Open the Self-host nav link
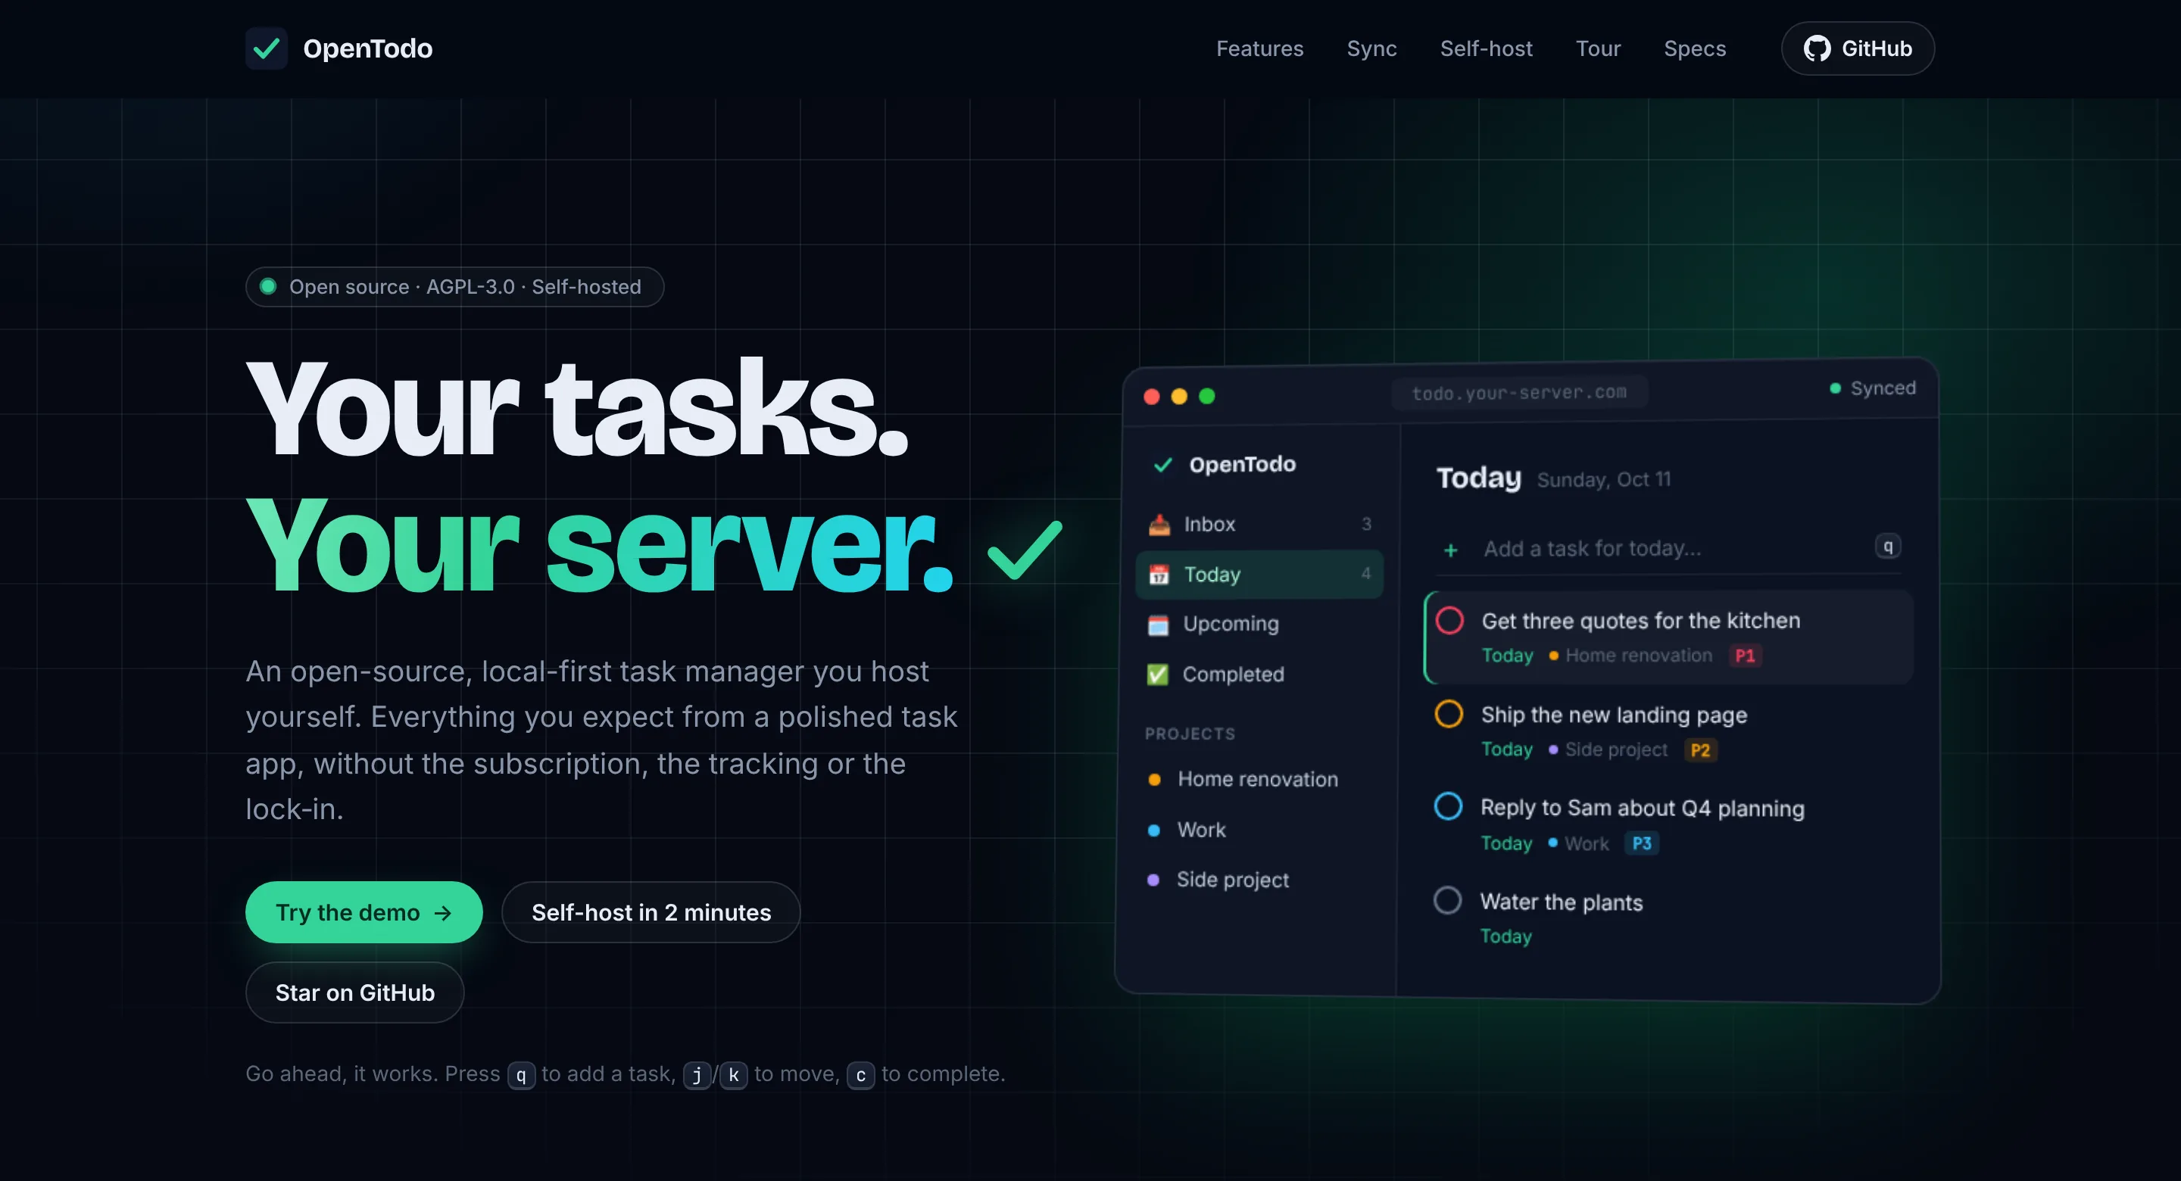The height and width of the screenshot is (1181, 2181). pyautogui.click(x=1486, y=48)
